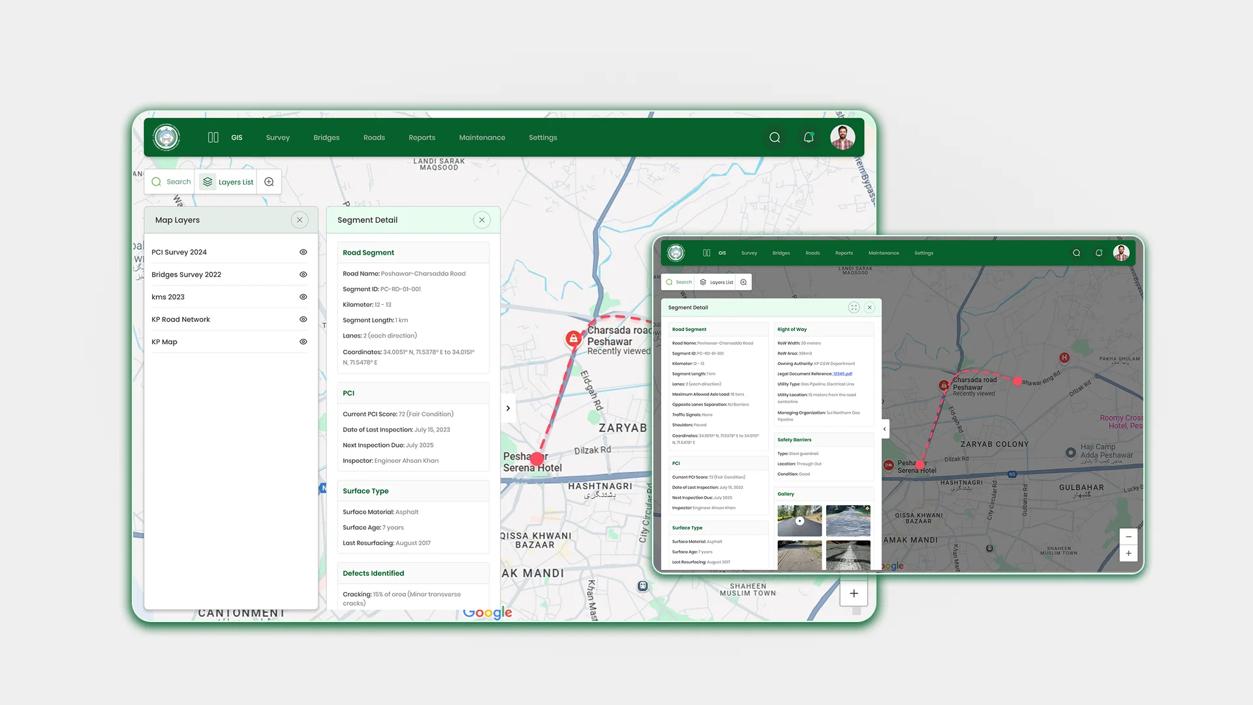
Task: Open Settings in the large window nav
Action: 543,138
